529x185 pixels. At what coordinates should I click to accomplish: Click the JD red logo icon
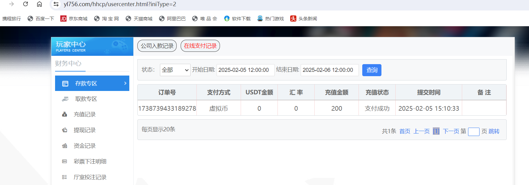(x=63, y=18)
